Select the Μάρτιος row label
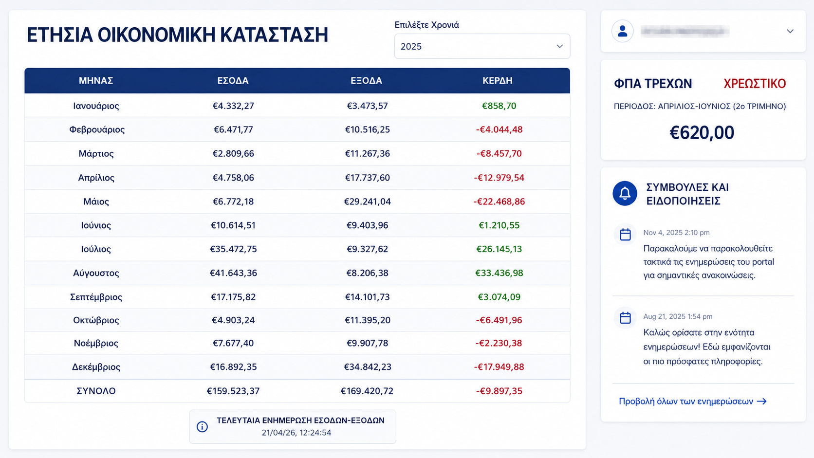 click(x=96, y=153)
